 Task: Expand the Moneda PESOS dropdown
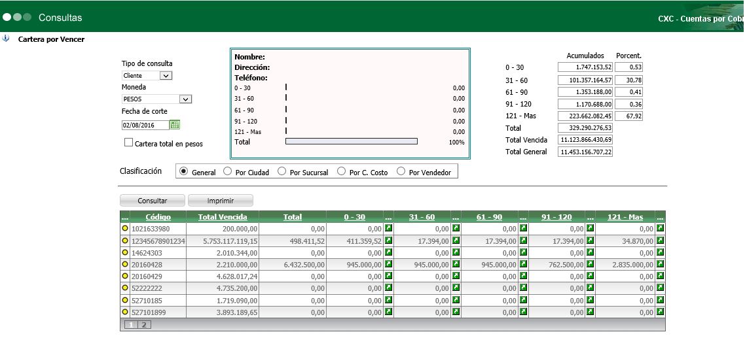[x=156, y=99]
